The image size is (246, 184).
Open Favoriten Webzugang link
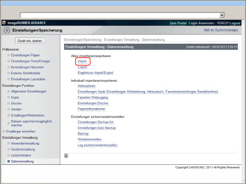(x=93, y=97)
